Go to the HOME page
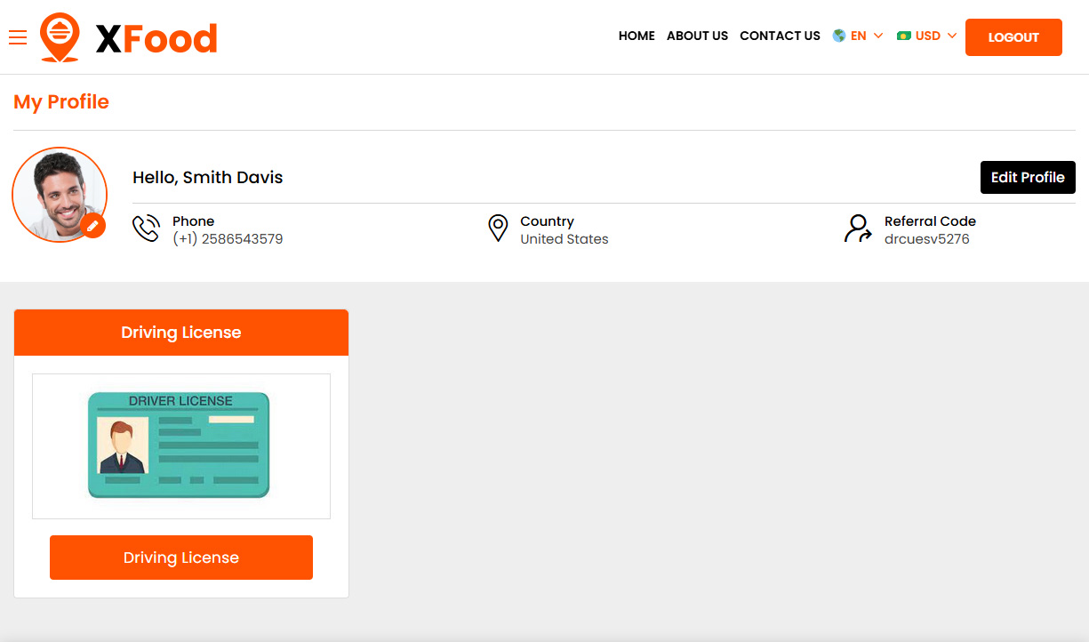The image size is (1089, 642). coord(637,36)
